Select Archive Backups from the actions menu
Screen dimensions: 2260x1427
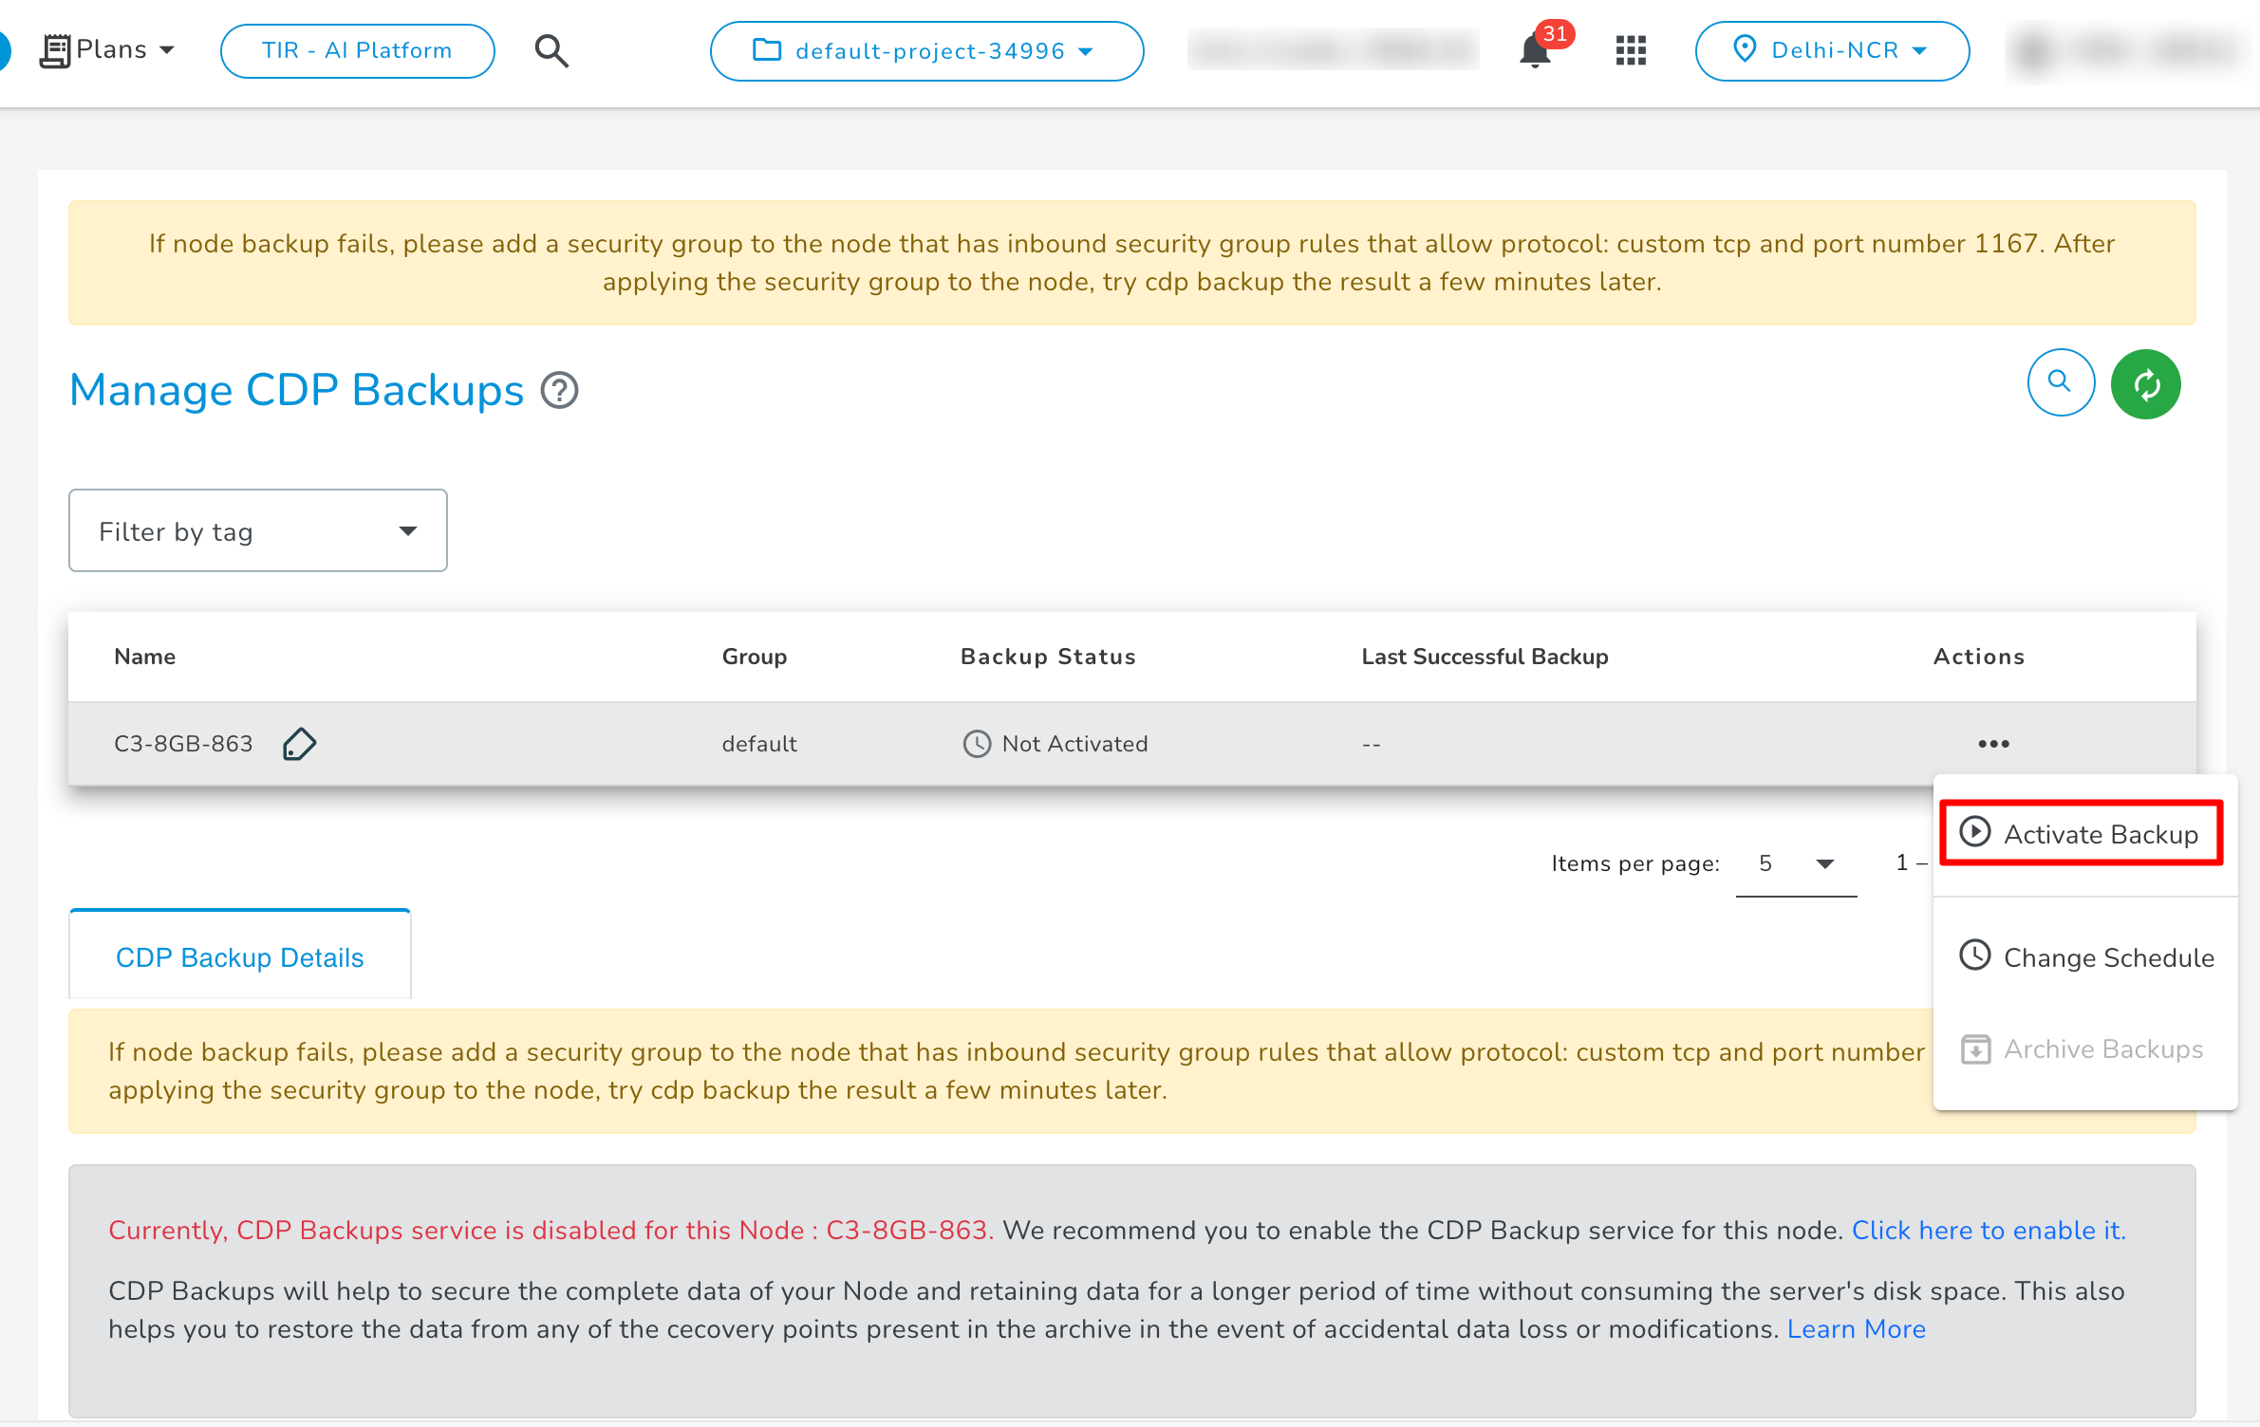[2085, 1048]
